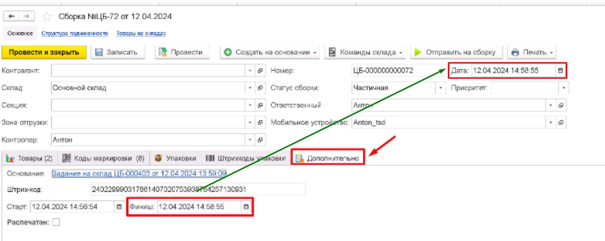Switch to the Товары (2) tab
Viewport: 605px width, 241px height.
30,158
